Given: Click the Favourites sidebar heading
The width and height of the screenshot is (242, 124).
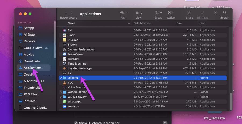Looking at the screenshot, I should [25, 22].
